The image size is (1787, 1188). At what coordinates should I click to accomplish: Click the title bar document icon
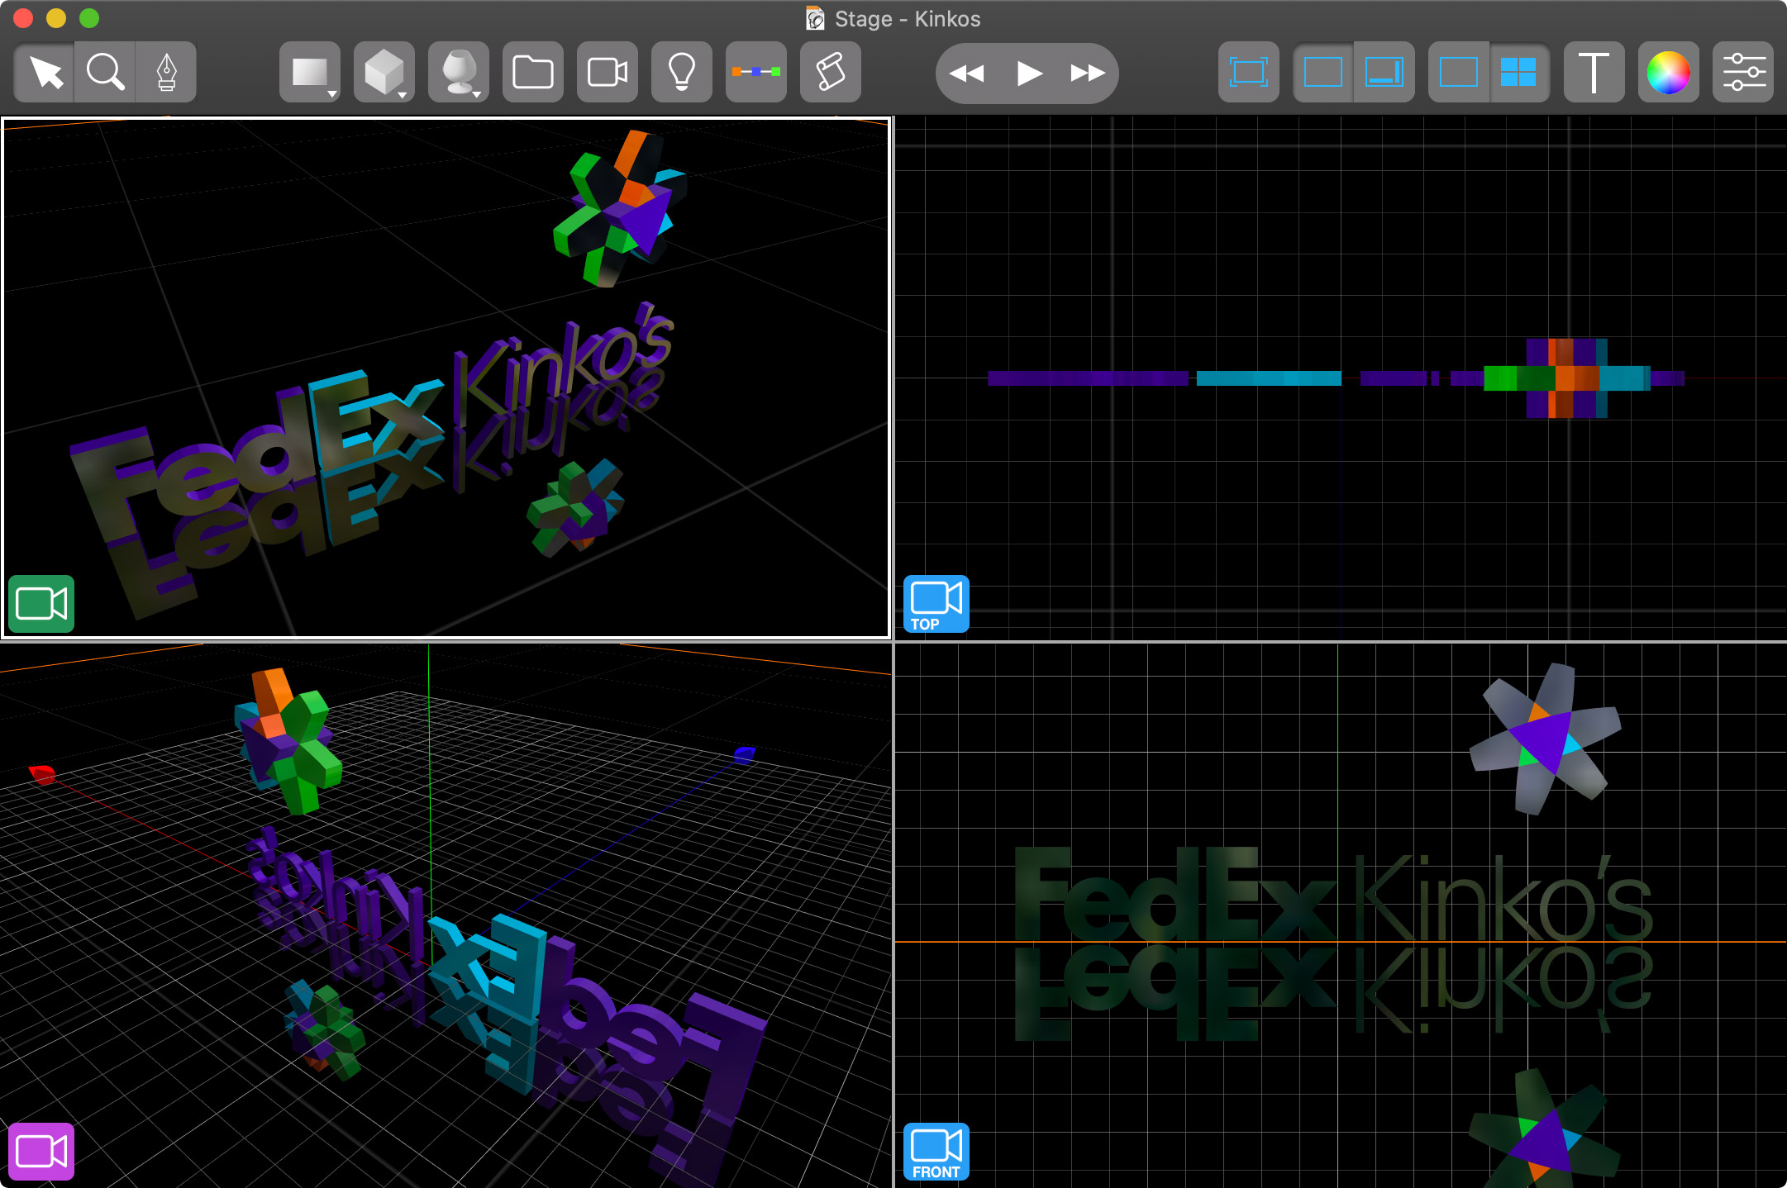[815, 18]
